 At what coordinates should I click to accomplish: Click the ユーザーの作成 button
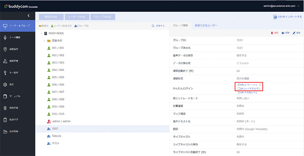click(77, 17)
